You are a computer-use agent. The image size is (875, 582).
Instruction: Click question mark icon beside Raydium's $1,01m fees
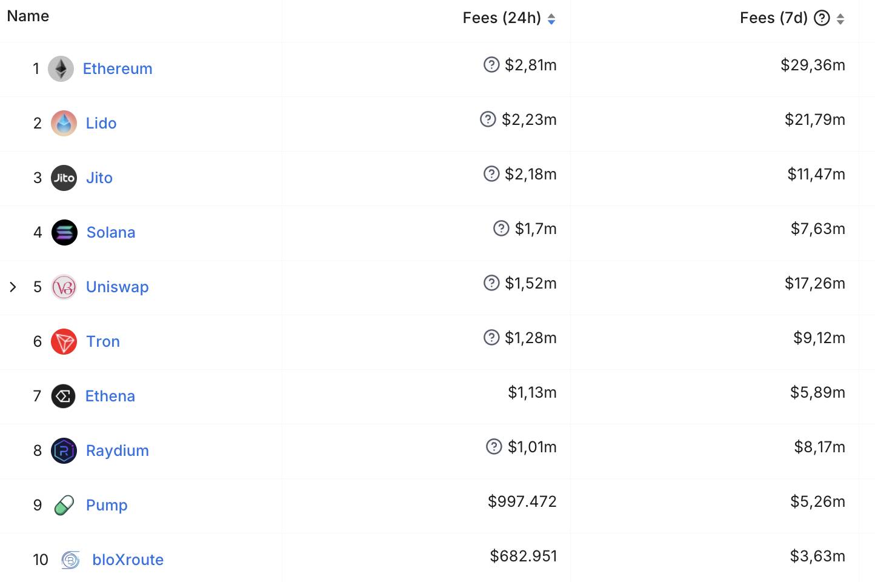coord(494,446)
